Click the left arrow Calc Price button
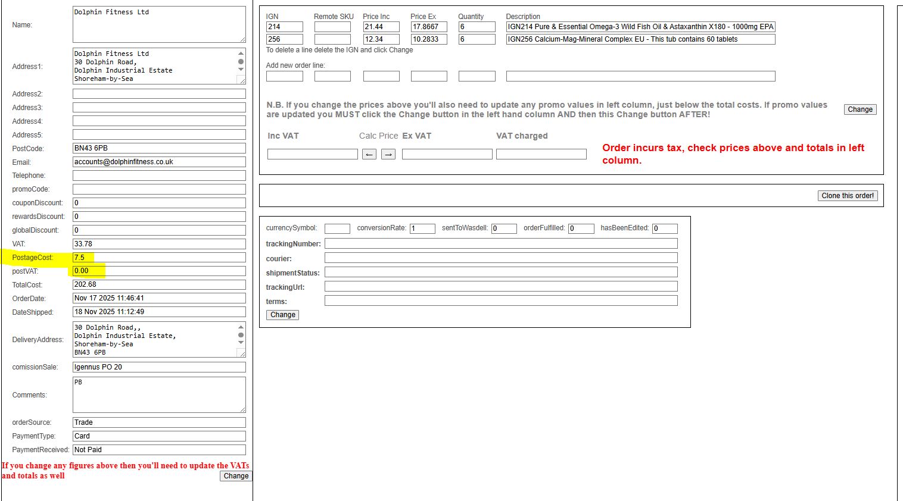903x501 pixels. 369,154
